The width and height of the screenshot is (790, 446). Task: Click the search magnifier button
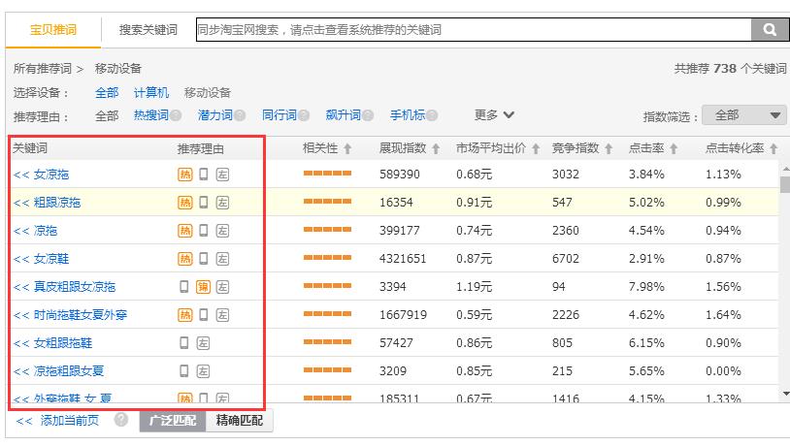click(x=770, y=30)
